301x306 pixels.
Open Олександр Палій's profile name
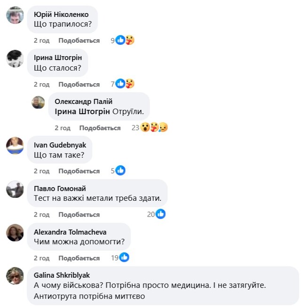(84, 102)
